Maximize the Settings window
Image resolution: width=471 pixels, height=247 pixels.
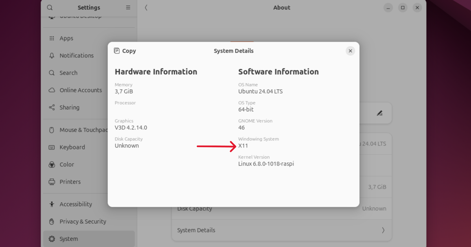pos(403,7)
